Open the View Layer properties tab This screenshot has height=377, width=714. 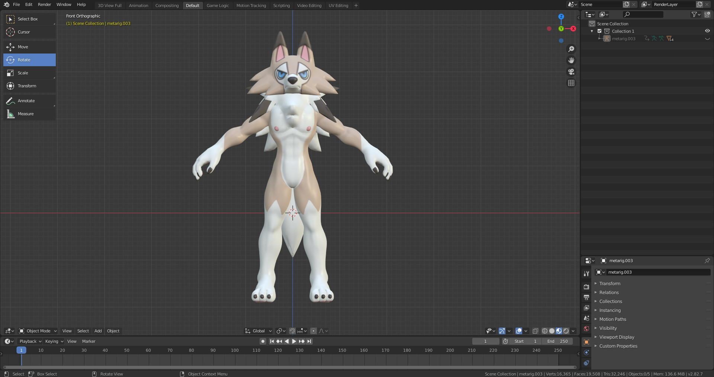[586, 307]
